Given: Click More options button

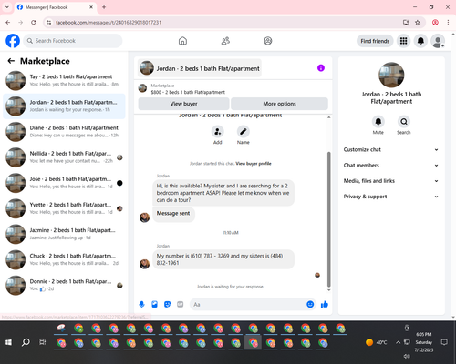Looking at the screenshot, I should [x=279, y=104].
